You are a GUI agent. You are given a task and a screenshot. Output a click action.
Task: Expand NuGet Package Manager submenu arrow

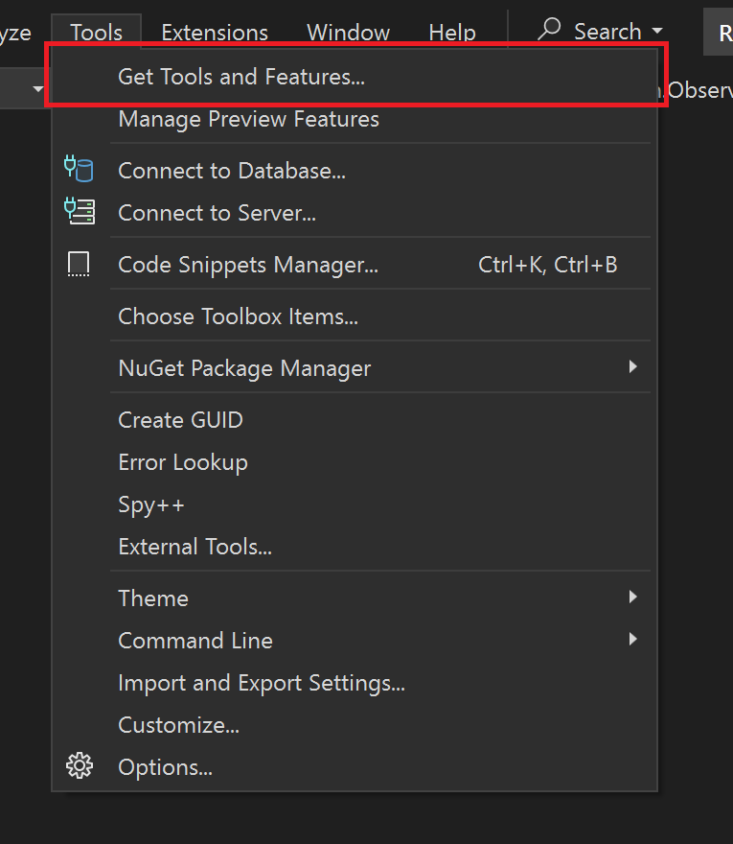click(633, 367)
